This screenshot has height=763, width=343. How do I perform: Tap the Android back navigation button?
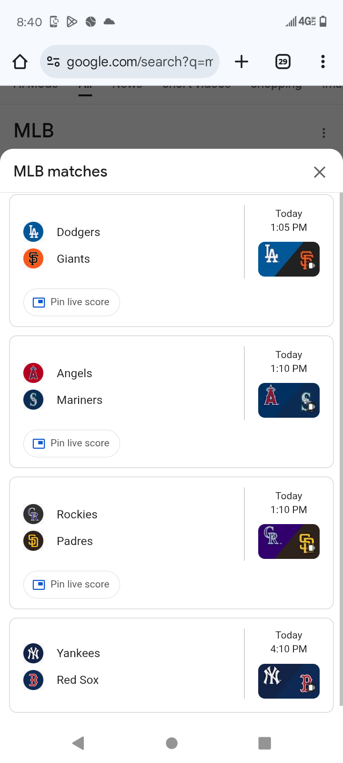coord(79,743)
